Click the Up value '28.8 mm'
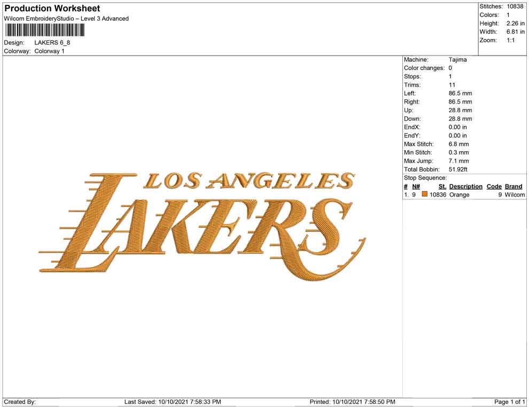The image size is (529, 407). 460,110
